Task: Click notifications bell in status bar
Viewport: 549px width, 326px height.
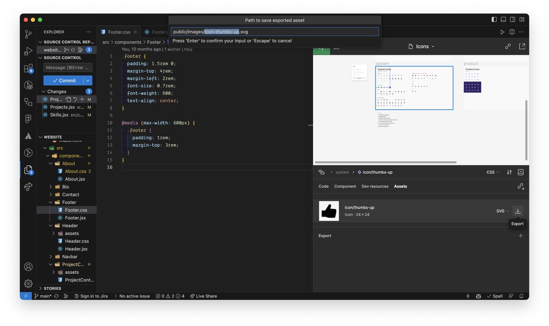Action: (521, 296)
